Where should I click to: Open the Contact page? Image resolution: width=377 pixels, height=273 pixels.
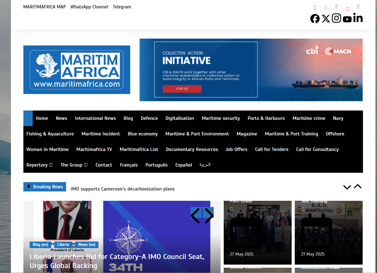[x=104, y=165]
